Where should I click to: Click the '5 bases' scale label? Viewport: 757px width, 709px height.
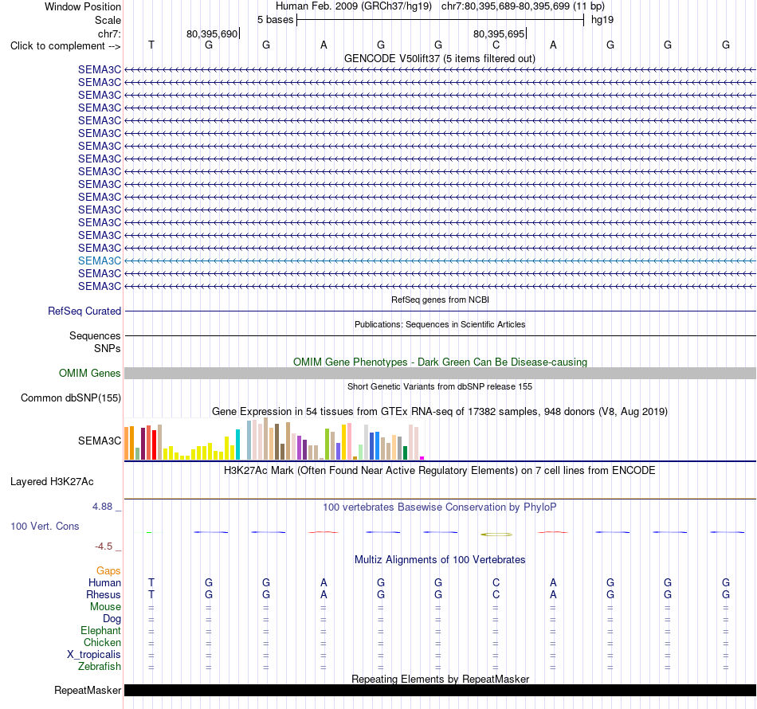point(275,20)
